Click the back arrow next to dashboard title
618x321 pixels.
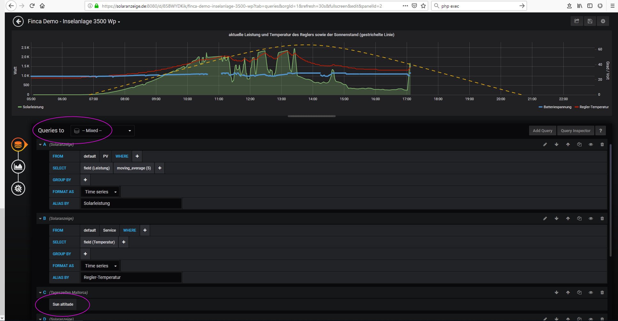[x=18, y=21]
